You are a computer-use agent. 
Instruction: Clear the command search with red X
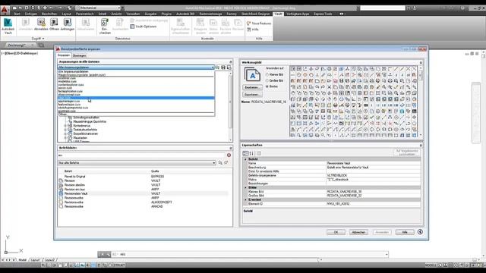229,155
